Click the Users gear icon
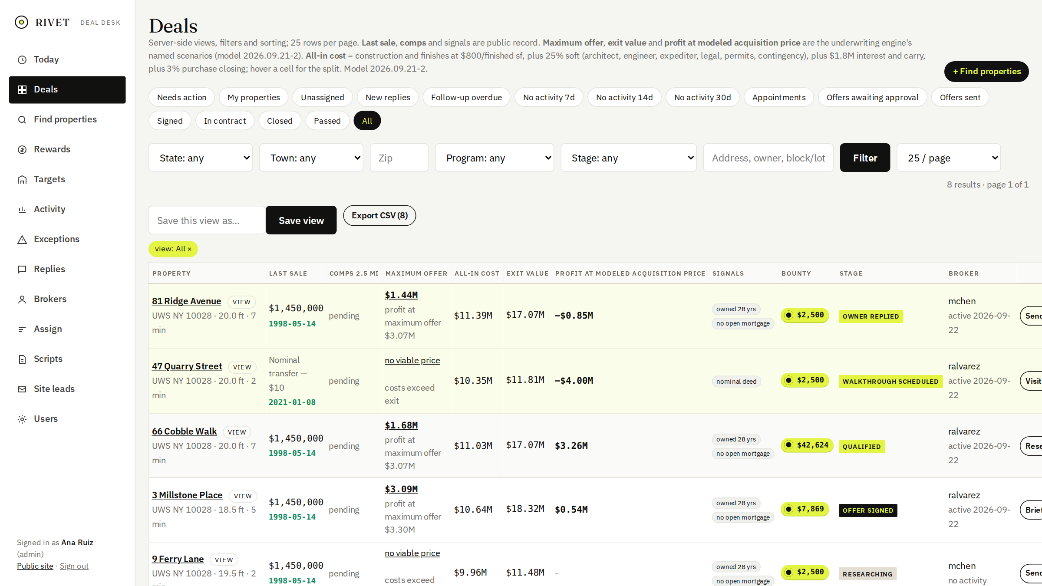1042x586 pixels. (x=22, y=419)
